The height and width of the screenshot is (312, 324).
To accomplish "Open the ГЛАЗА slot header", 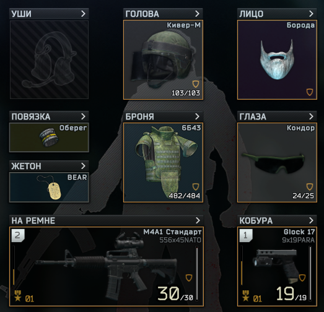I will pos(277,116).
